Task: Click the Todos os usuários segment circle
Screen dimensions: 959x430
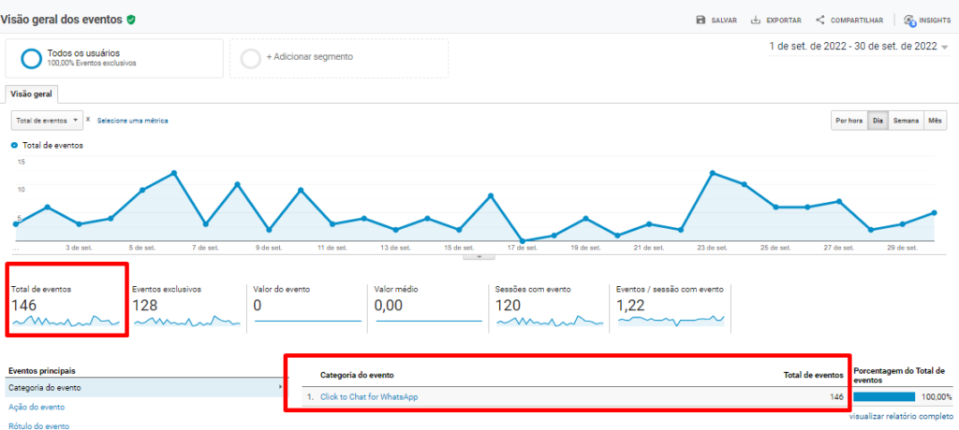Action: (31, 58)
